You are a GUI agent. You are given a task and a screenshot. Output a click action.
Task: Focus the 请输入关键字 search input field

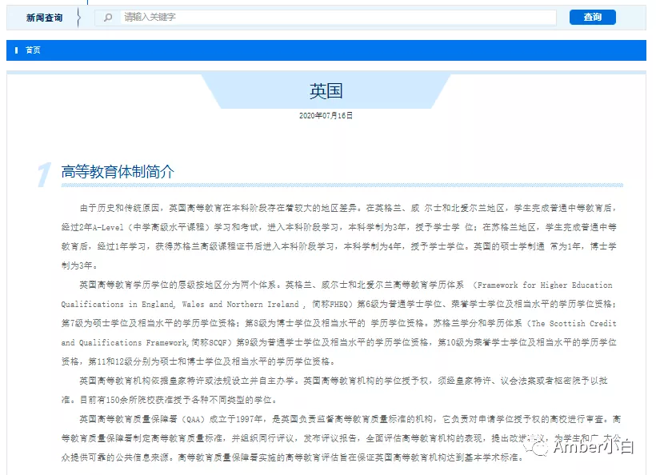[336, 18]
